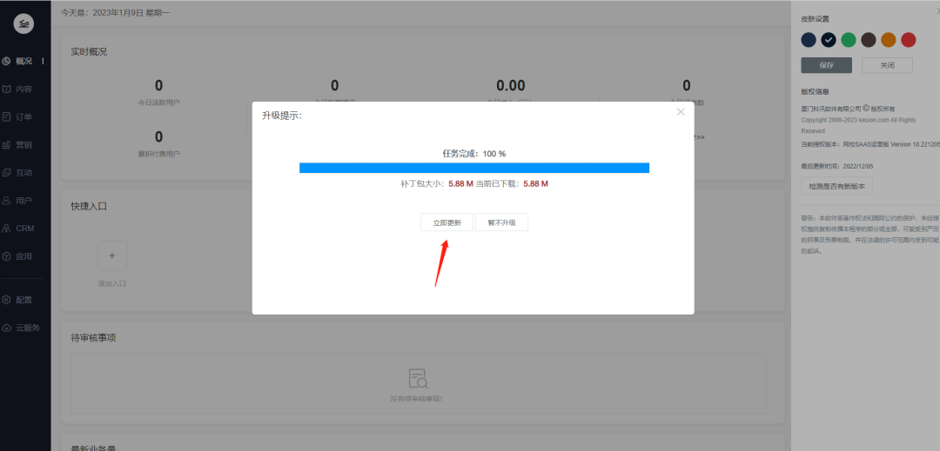Click the blue download progress bar
This screenshot has width=940, height=451.
point(474,168)
